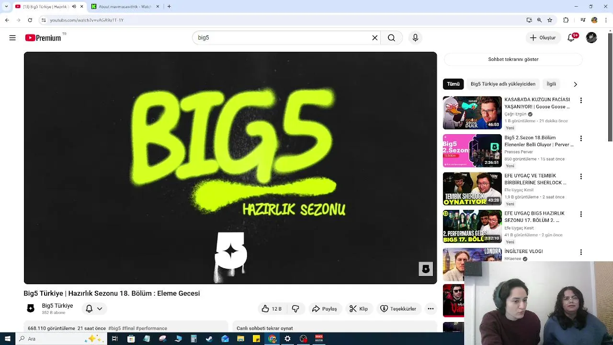Bookmark this page with the star

tap(550, 20)
